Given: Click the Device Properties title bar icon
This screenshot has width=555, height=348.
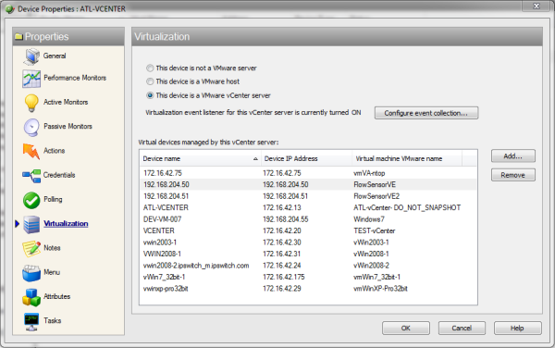Looking at the screenshot, I should 10,9.
